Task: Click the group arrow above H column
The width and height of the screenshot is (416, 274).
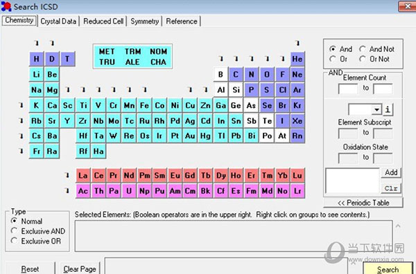Action: (37, 43)
